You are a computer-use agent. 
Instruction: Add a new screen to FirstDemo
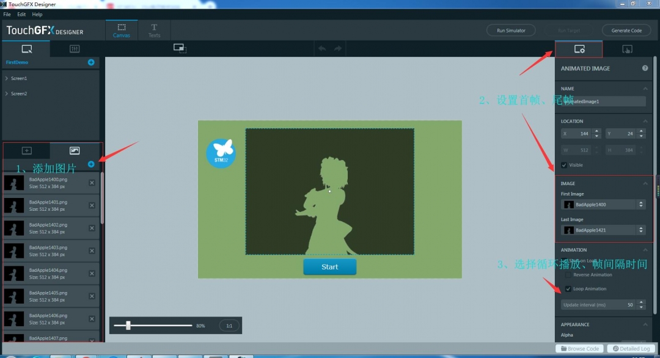point(91,62)
